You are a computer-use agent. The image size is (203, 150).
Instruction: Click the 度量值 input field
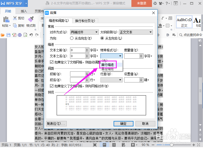132,56
